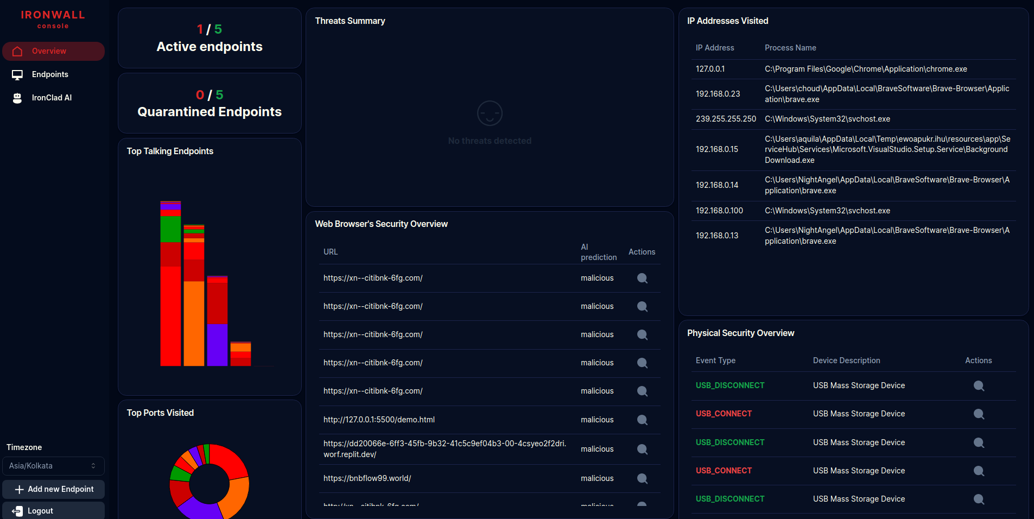Open details icon for bnbflow99.world row
This screenshot has width=1034, height=519.
coord(642,478)
